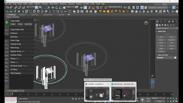Image resolution: width=183 pixels, height=103 pixels.
Task: Click the Mirror tool icon
Action: 125,7
